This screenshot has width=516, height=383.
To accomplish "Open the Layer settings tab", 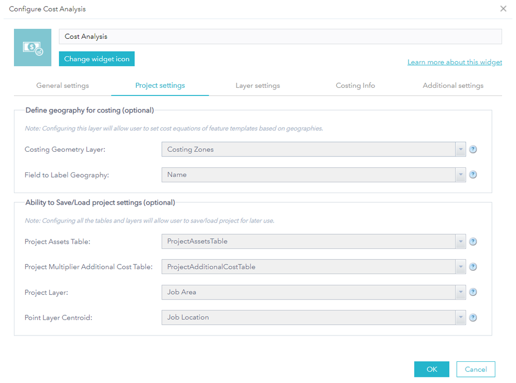I will (x=258, y=86).
